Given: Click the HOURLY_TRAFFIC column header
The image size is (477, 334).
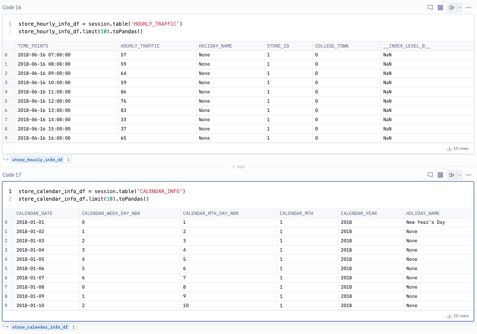Looking at the screenshot, I should pyautogui.click(x=140, y=46).
